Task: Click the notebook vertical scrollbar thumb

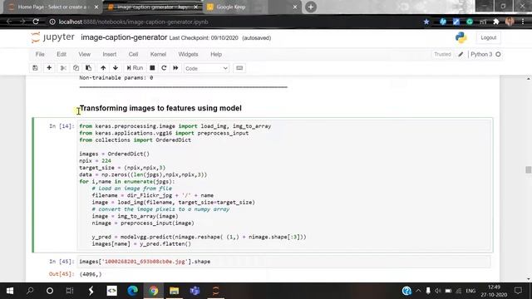Action: (529, 169)
